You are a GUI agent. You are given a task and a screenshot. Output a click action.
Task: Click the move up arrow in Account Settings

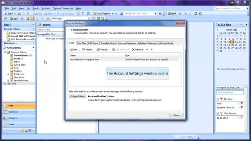click(x=147, y=50)
